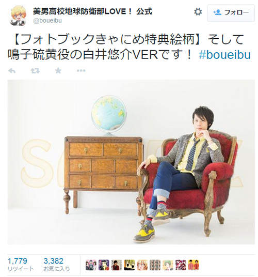
Task: Open the green-haired anime avatar in the row
Action: point(168,265)
